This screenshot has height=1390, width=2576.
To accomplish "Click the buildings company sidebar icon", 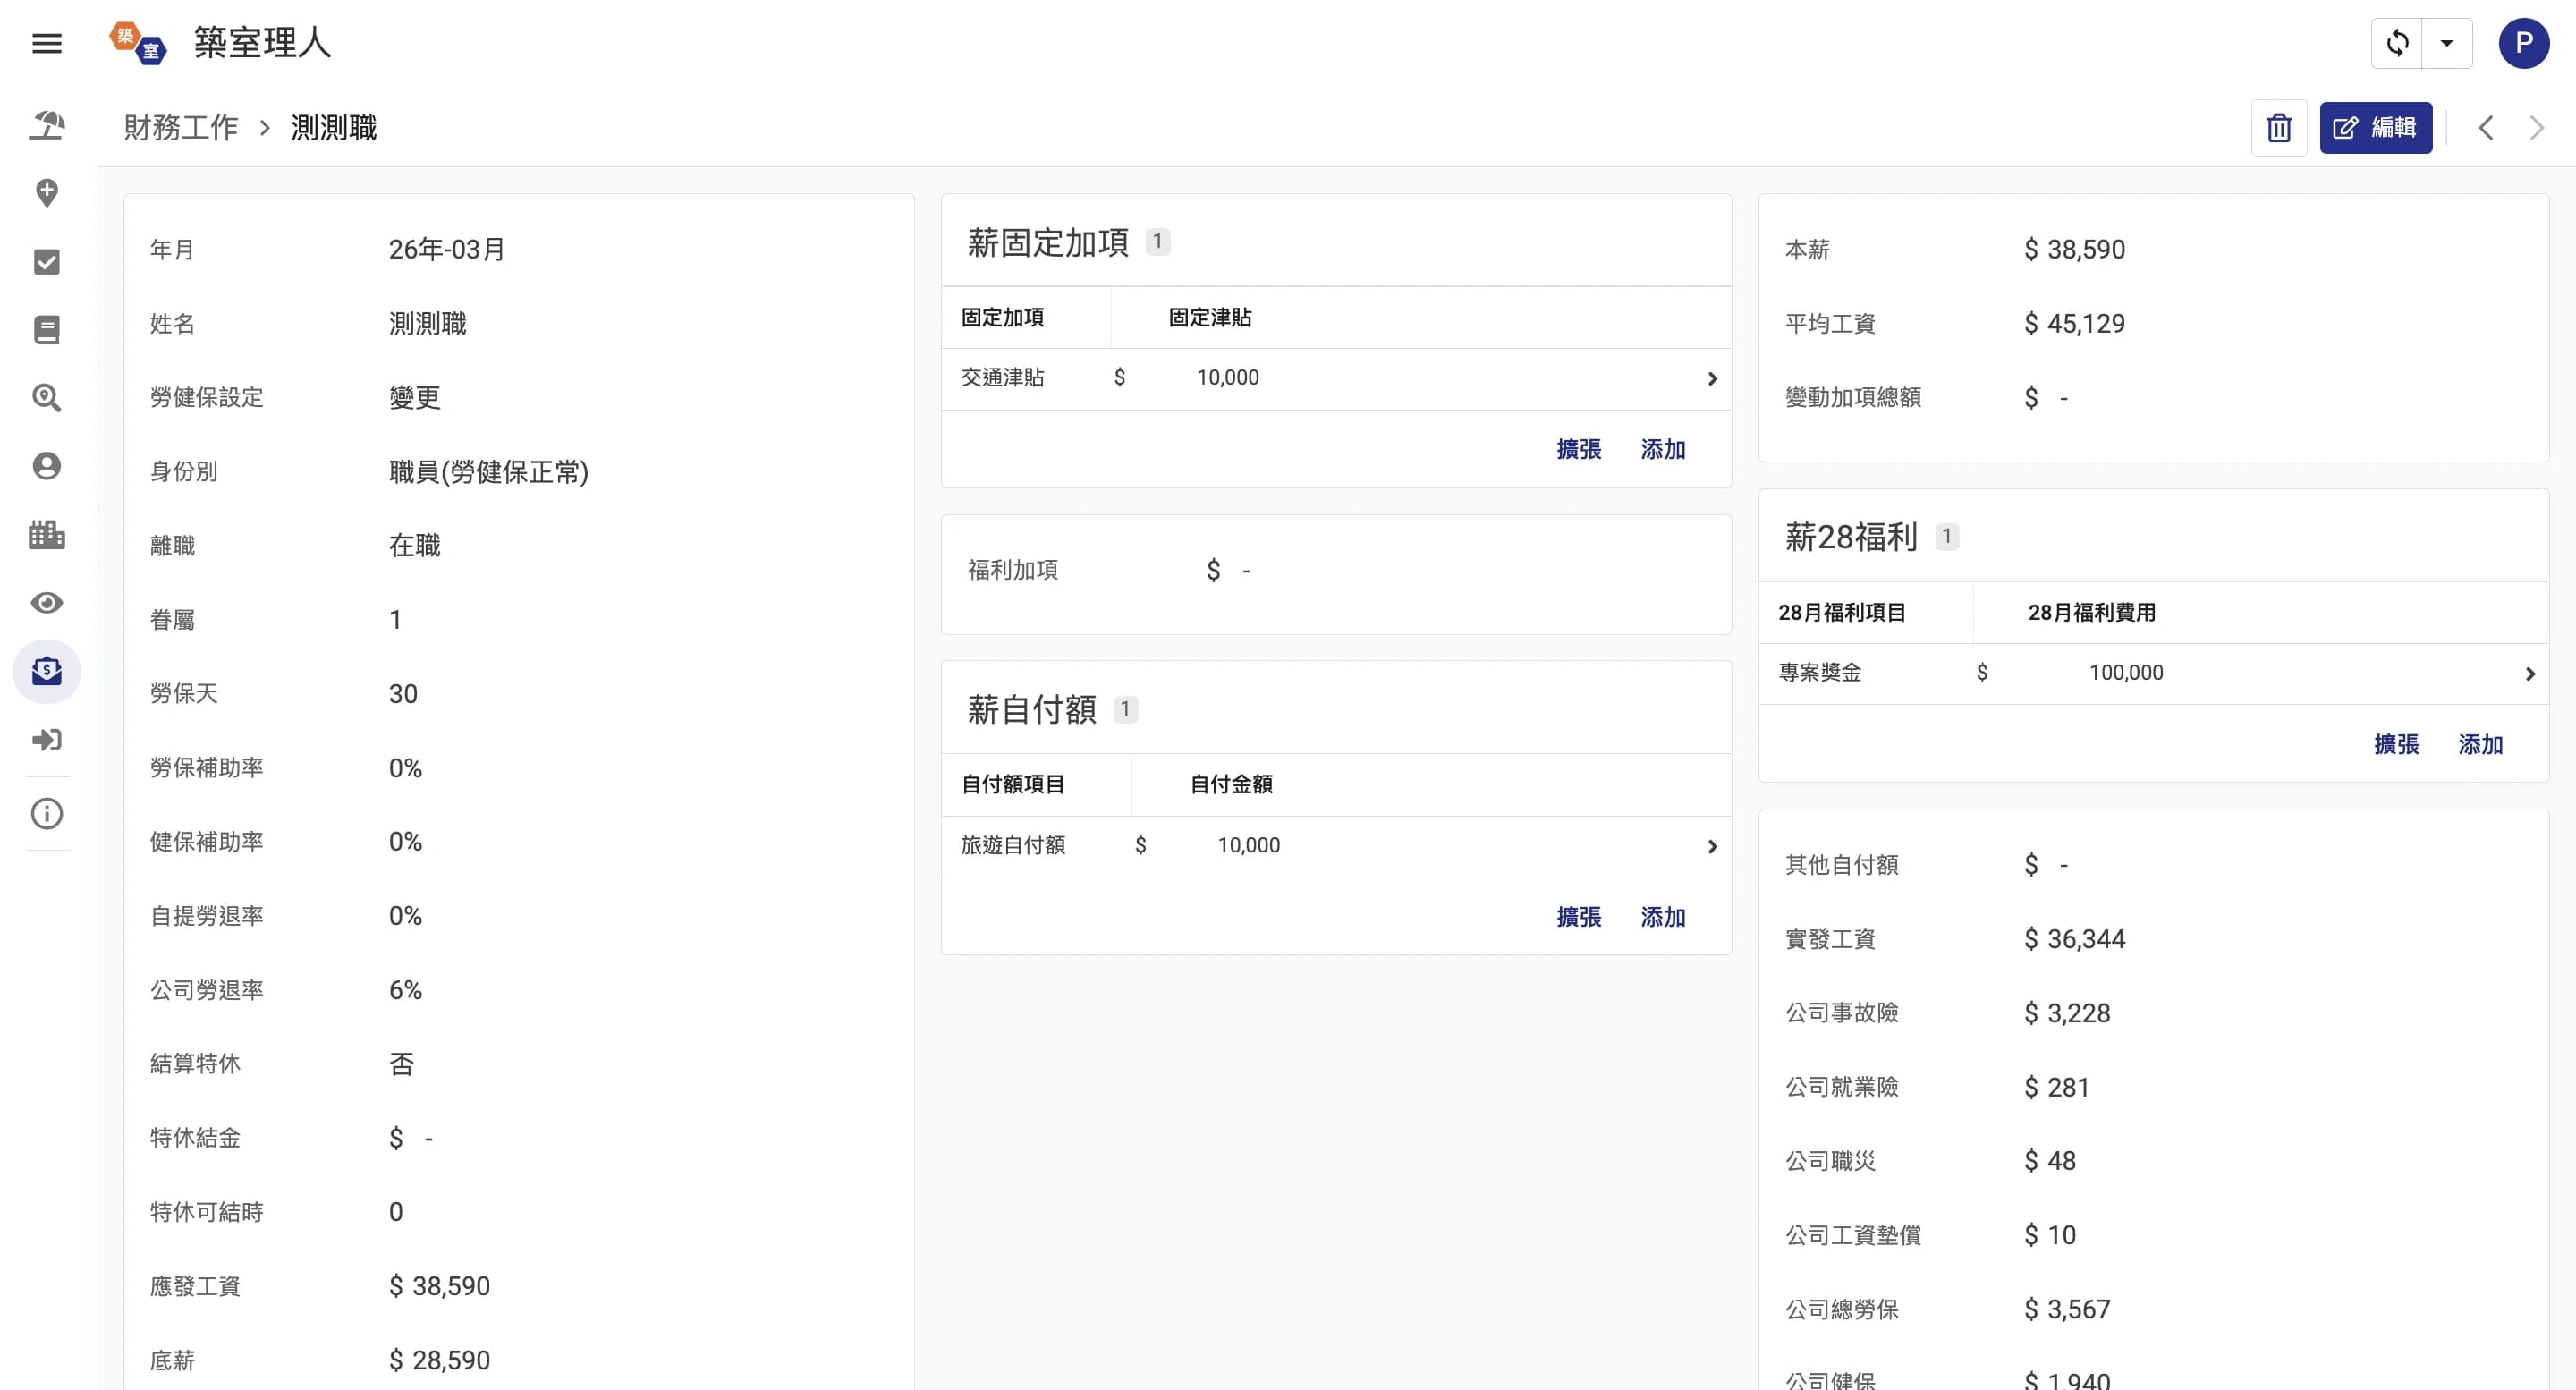I will pyautogui.click(x=47, y=535).
